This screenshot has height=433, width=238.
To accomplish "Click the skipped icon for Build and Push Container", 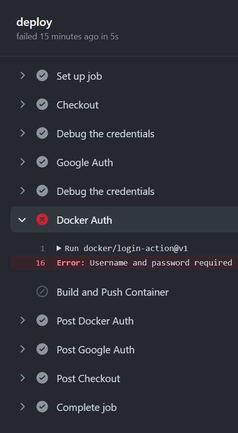I will pos(42,291).
